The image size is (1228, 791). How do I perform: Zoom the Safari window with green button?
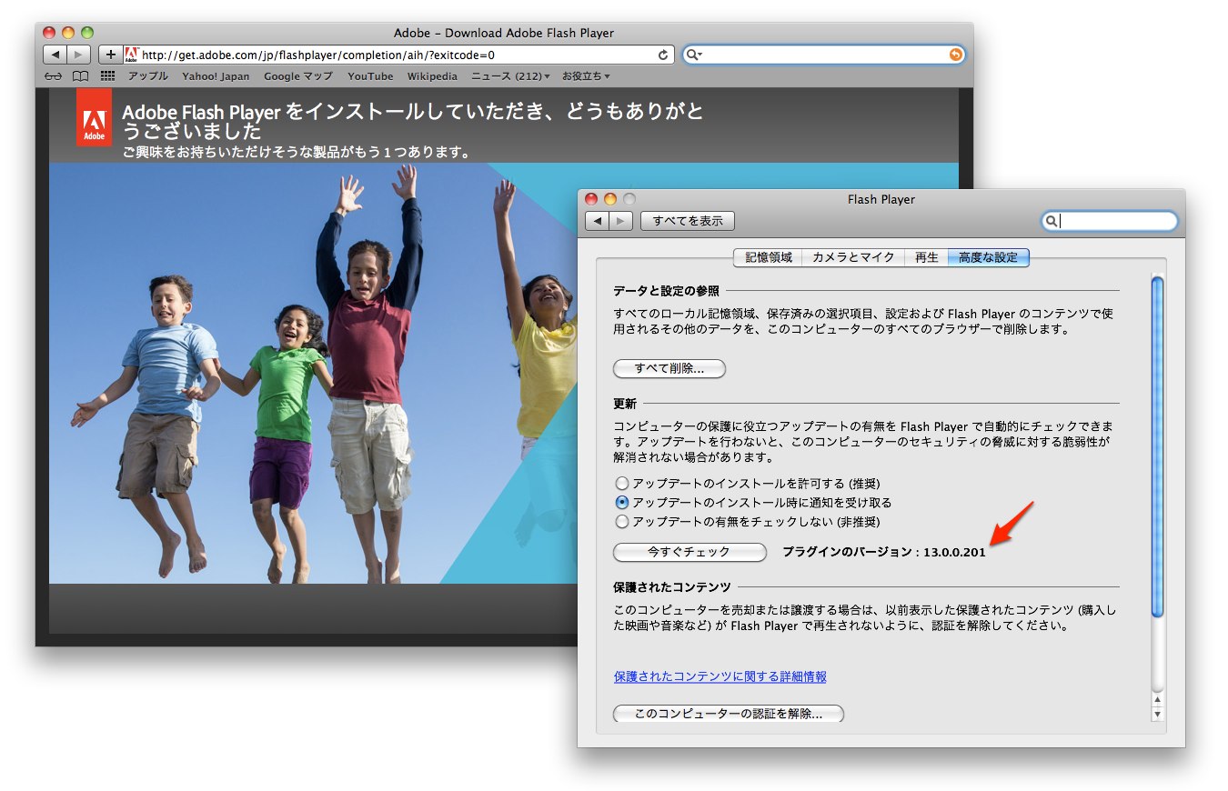click(87, 33)
